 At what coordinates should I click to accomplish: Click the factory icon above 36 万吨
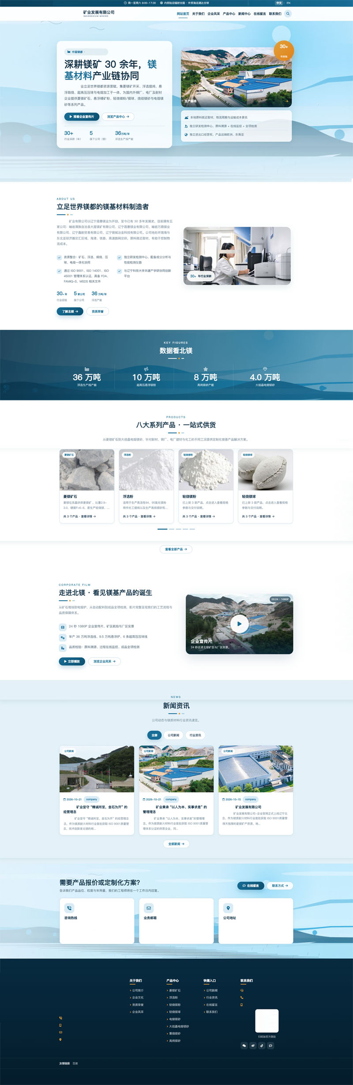click(x=87, y=369)
